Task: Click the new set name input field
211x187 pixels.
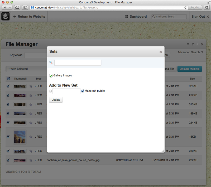Action: pyautogui.click(x=66, y=91)
